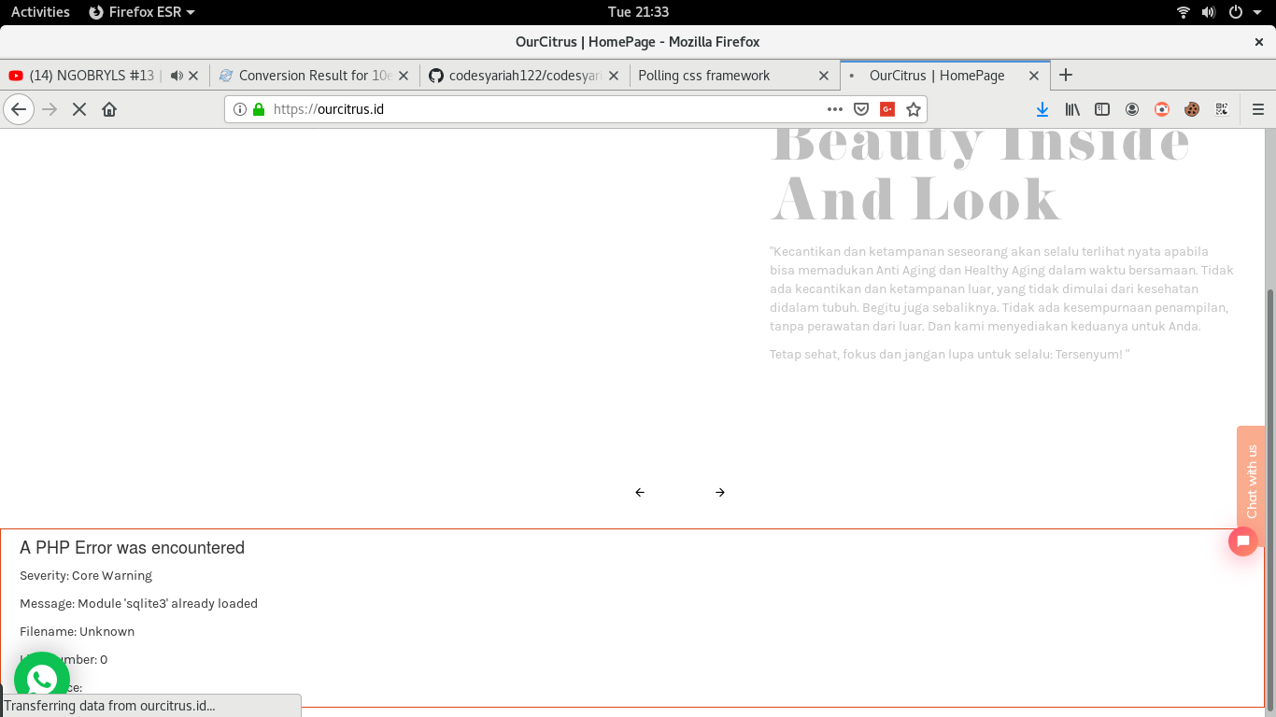Show site information icon in address bar
This screenshot has width=1276, height=717.
[x=240, y=109]
